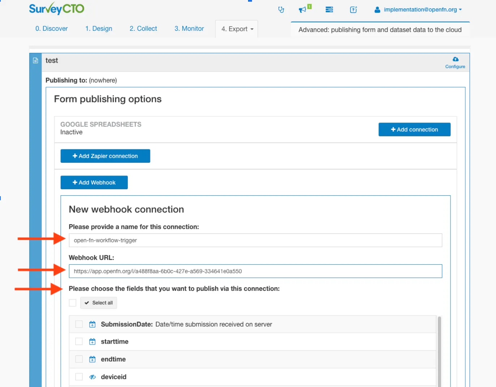Click Add Zapier connection button
Viewport: 496px width, 387px height.
pos(105,156)
